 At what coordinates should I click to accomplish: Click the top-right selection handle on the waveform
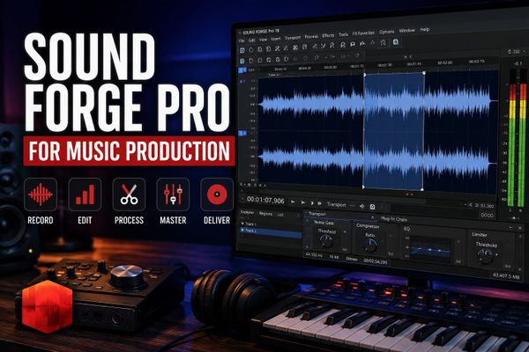point(424,73)
